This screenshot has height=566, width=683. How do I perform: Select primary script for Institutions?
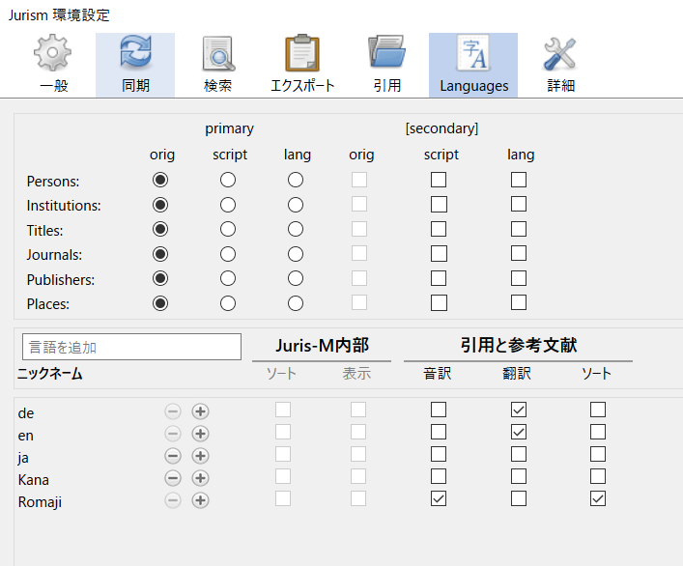tap(228, 205)
